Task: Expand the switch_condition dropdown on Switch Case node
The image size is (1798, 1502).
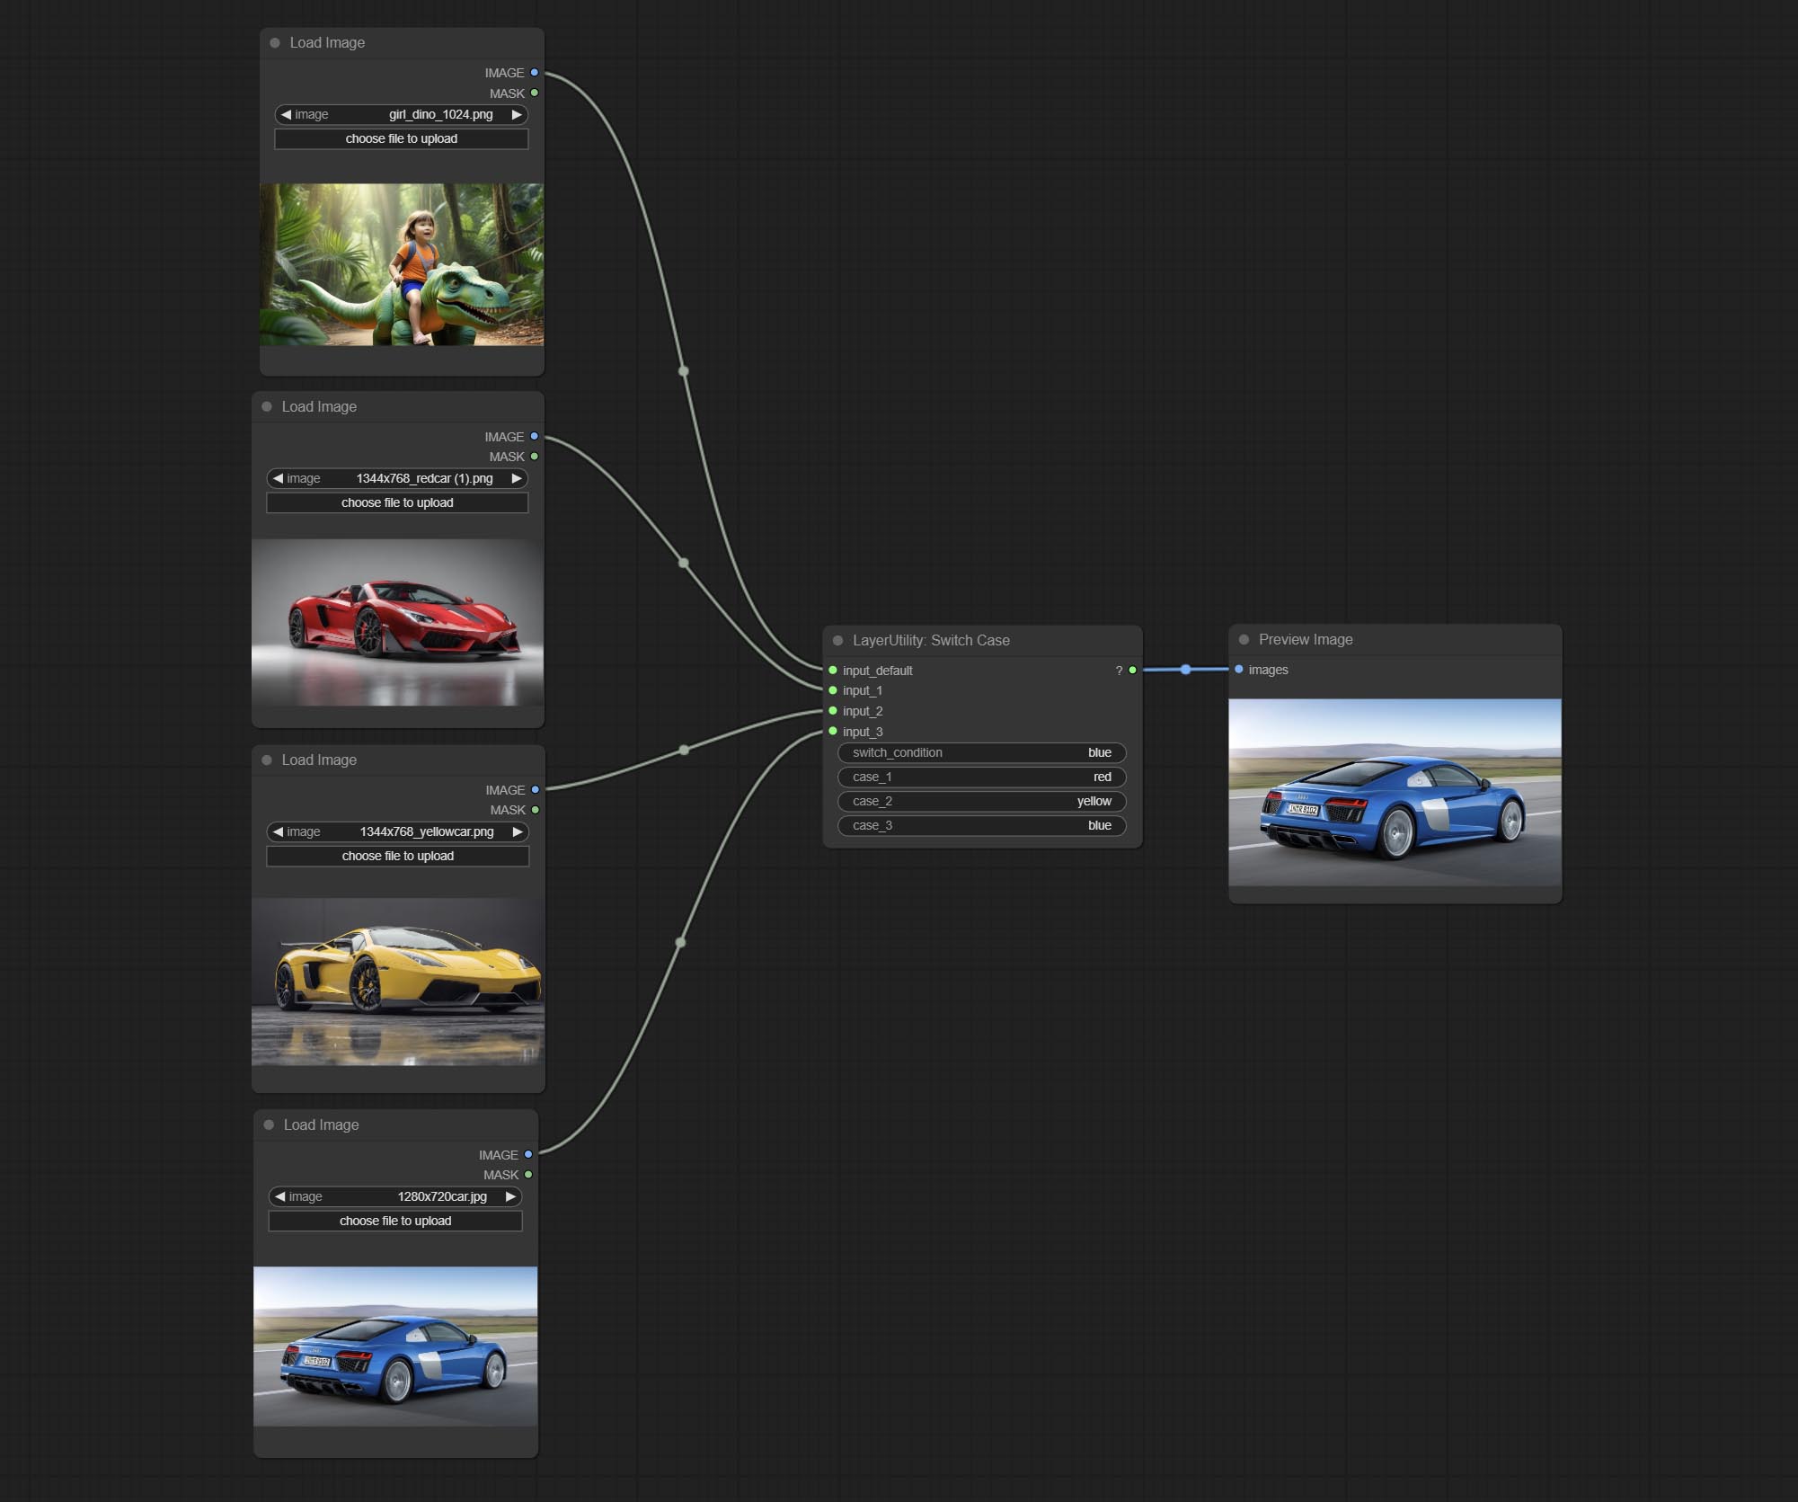Action: click(x=979, y=751)
